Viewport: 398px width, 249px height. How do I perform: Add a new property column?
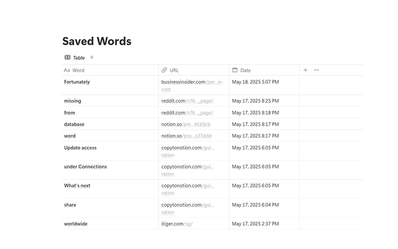click(x=305, y=70)
